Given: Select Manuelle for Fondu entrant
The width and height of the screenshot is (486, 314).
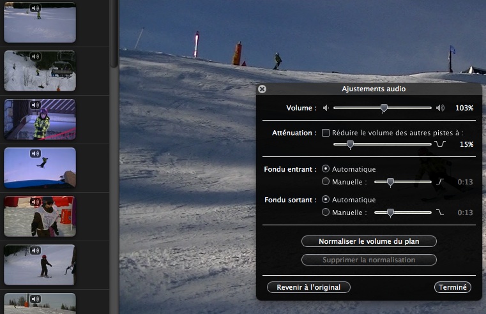Looking at the screenshot, I should [x=326, y=181].
